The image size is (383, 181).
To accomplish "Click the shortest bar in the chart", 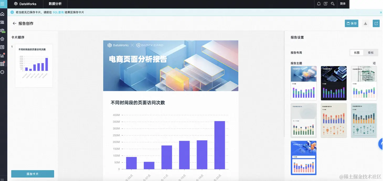I will pyautogui.click(x=149, y=166).
